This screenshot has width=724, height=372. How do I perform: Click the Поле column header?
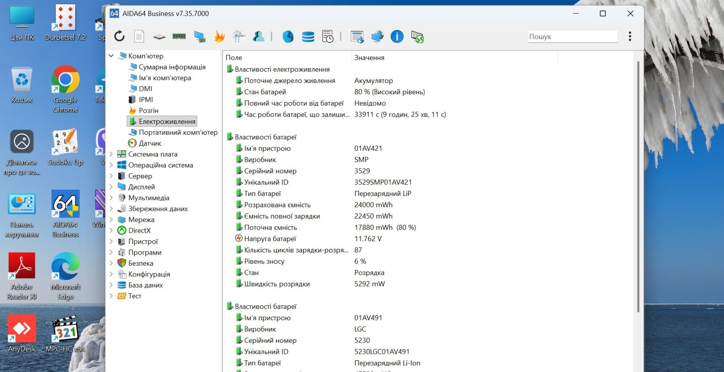(287, 57)
